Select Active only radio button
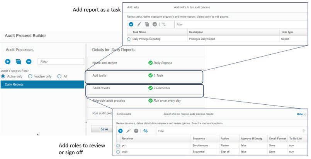 [x=3, y=76]
